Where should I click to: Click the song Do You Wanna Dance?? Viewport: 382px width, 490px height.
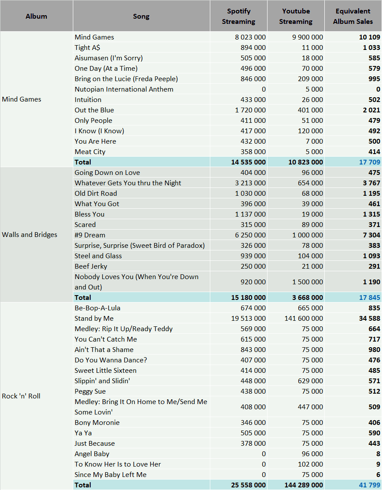tap(141, 360)
